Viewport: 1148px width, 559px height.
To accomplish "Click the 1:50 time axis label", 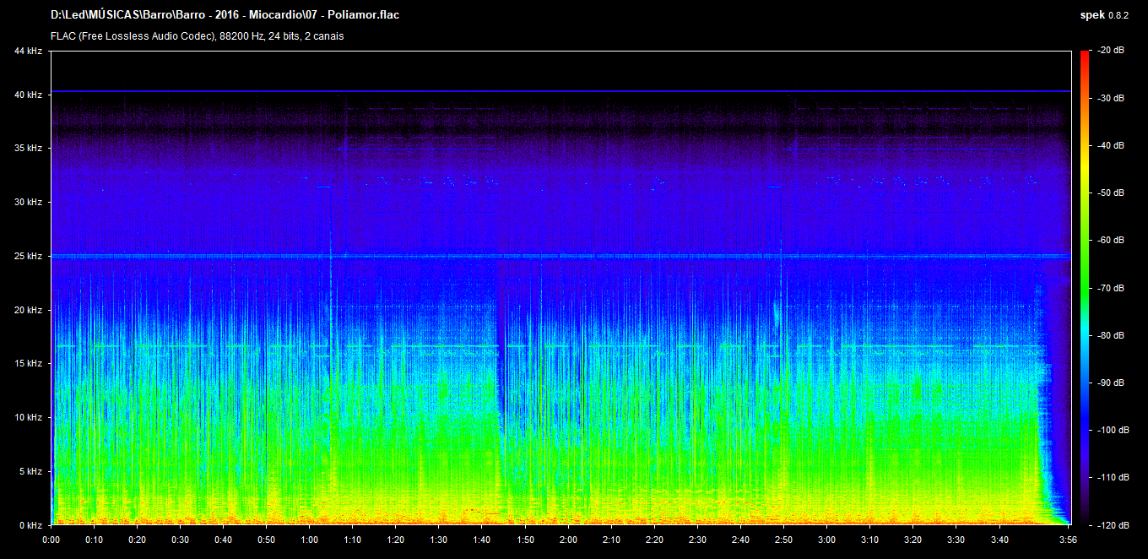I will 525,540.
